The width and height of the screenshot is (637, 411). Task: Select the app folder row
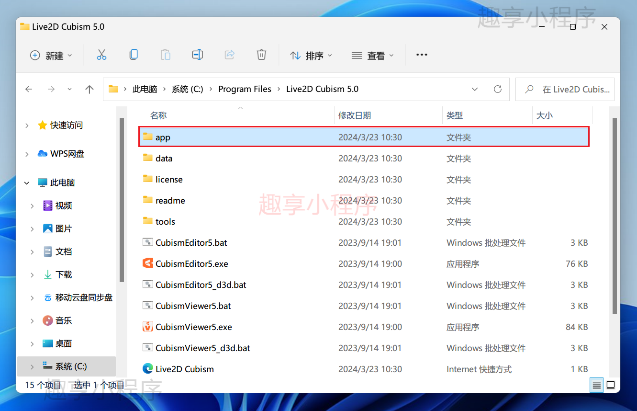tap(364, 137)
